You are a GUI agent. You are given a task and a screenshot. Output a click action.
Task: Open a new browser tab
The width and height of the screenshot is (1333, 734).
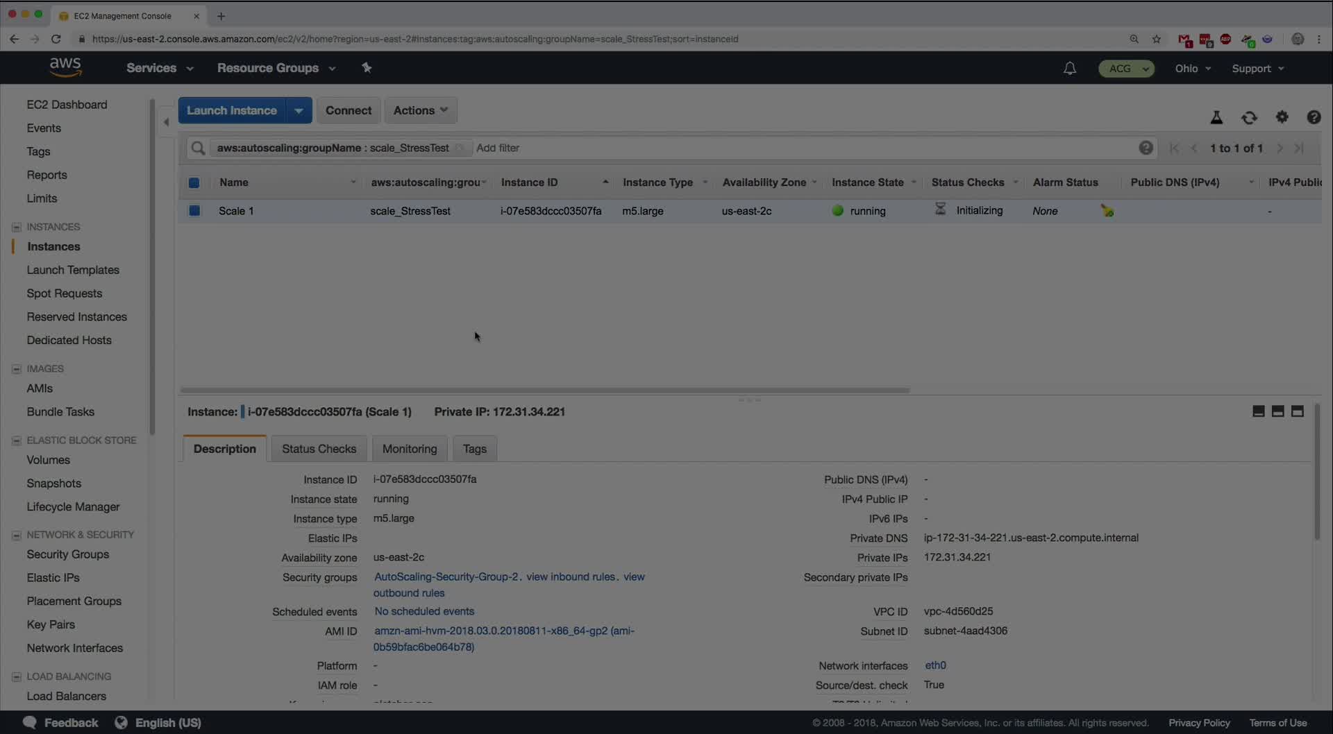221,16
